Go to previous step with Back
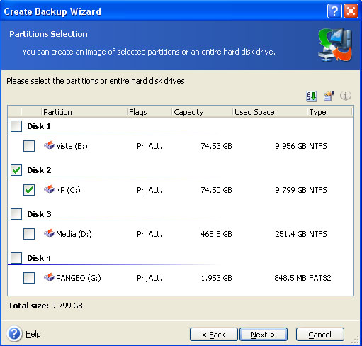 click(x=214, y=335)
